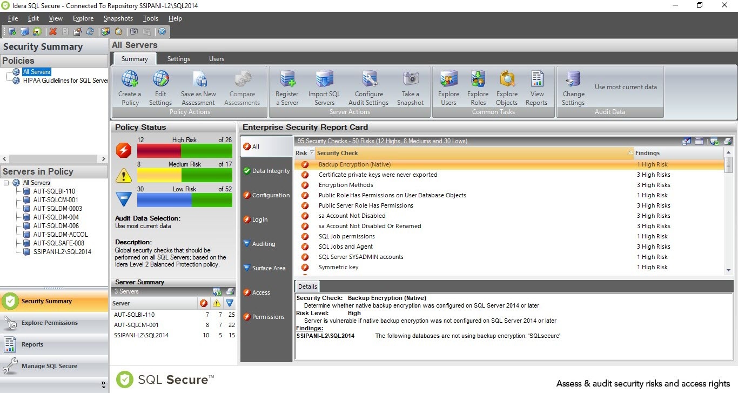
Task: Click Register a Server in Server Actions
Action: point(287,89)
